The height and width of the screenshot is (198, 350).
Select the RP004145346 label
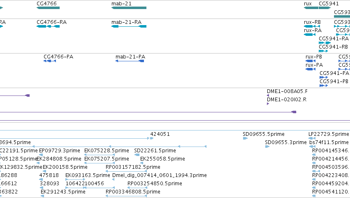pos(330,151)
